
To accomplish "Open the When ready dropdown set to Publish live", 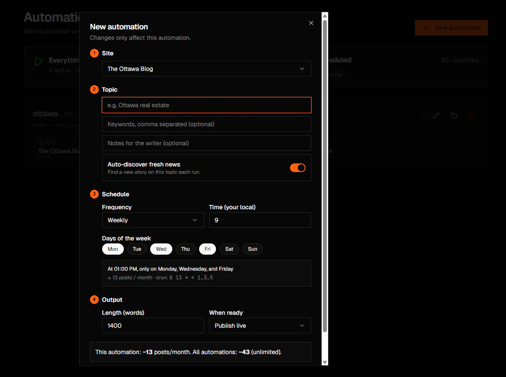I will pos(260,326).
